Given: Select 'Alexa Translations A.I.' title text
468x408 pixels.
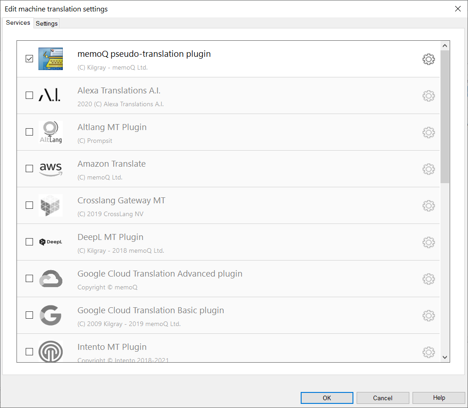Looking at the screenshot, I should (119, 90).
